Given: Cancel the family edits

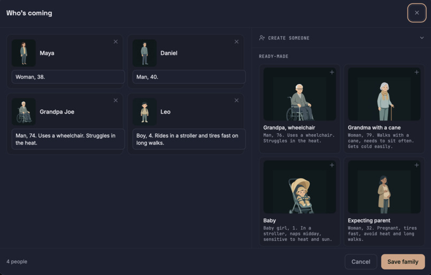Looking at the screenshot, I should (x=360, y=262).
